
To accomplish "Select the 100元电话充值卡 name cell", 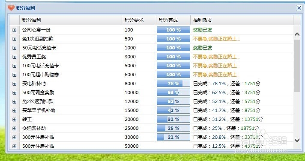I will 40,66.
